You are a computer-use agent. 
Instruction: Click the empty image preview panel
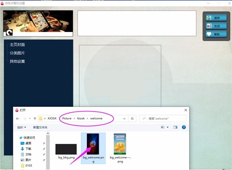(120, 76)
